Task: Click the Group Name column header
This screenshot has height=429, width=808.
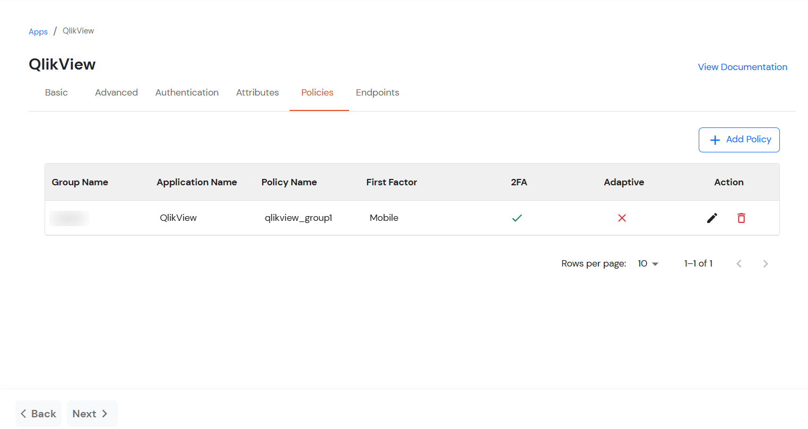Action: 80,182
